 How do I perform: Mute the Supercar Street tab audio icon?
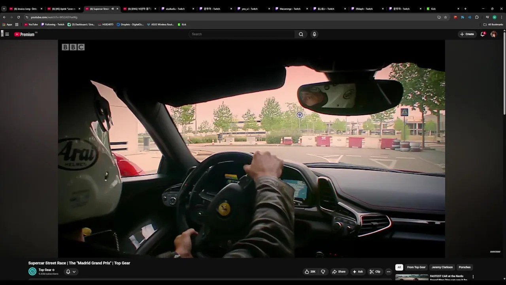[x=113, y=9]
